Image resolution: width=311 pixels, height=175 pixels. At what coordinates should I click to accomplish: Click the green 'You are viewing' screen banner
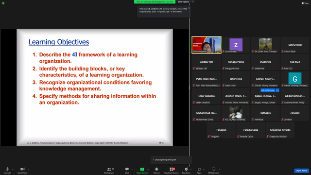tap(155, 2)
